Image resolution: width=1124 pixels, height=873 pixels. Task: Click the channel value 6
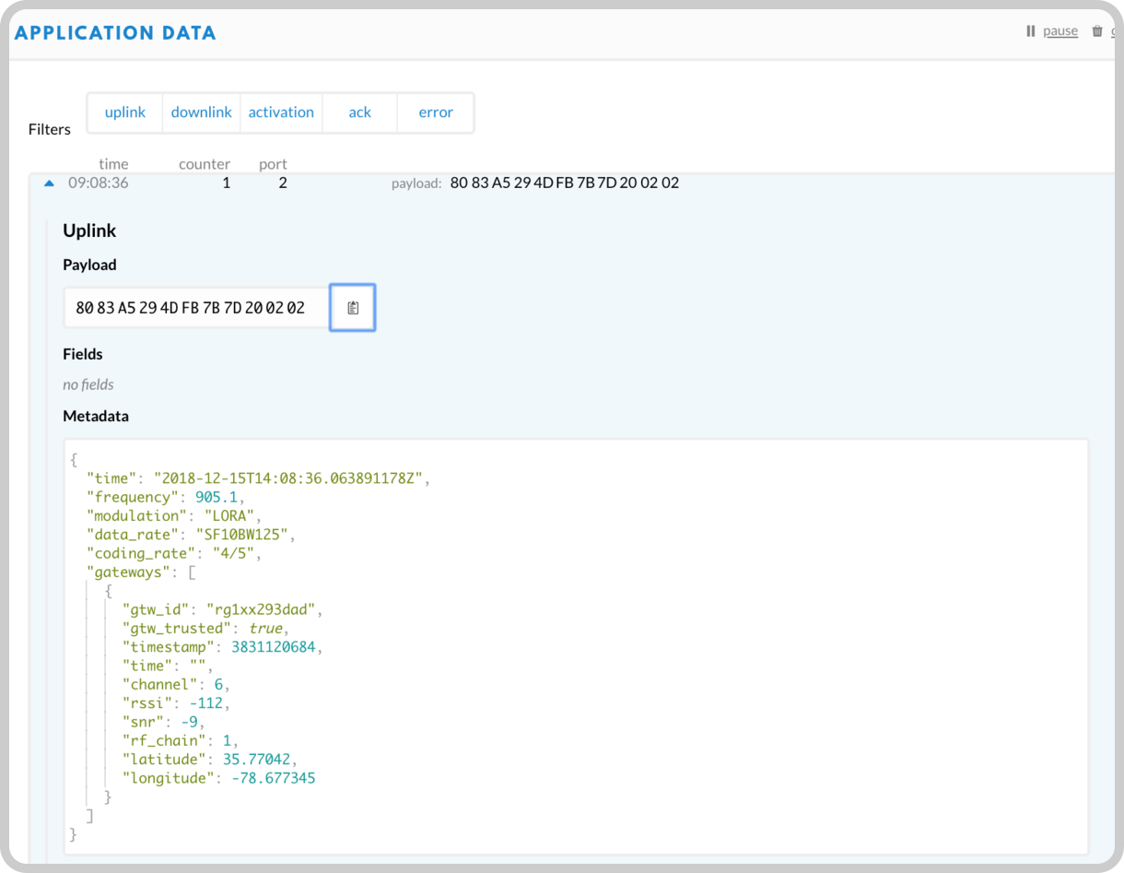[x=217, y=684]
